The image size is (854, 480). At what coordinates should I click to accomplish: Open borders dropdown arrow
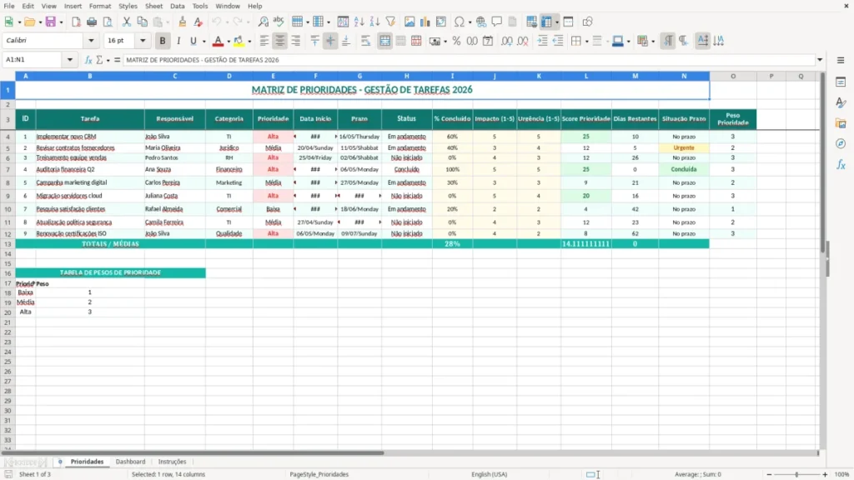[586, 42]
